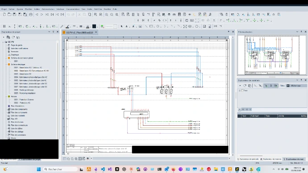Screen dimensions: 308x173
Task: Open the Fenêtre menu
Action: click(x=107, y=9)
